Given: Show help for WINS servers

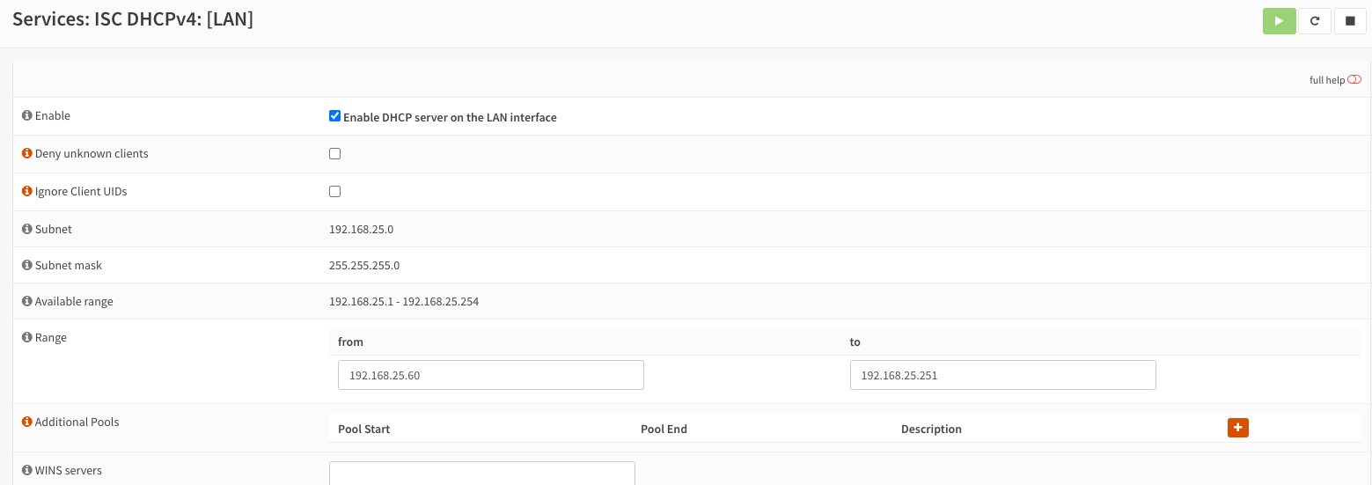Looking at the screenshot, I should click(27, 471).
